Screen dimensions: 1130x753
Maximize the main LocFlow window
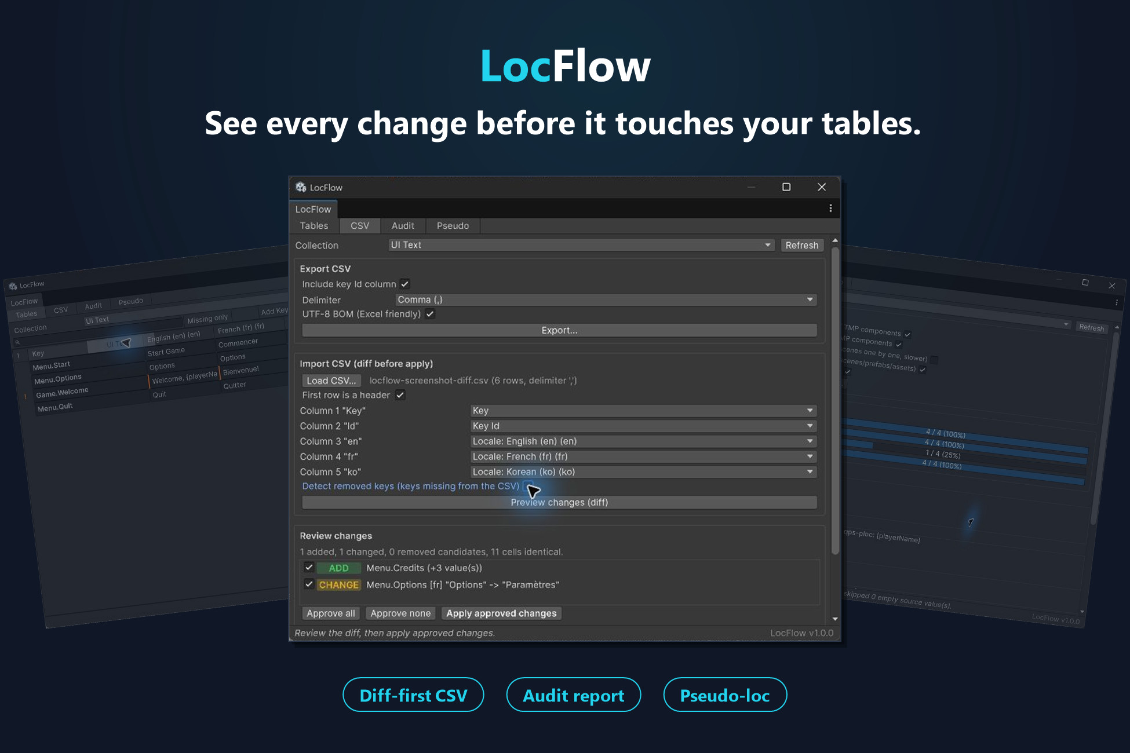[786, 187]
